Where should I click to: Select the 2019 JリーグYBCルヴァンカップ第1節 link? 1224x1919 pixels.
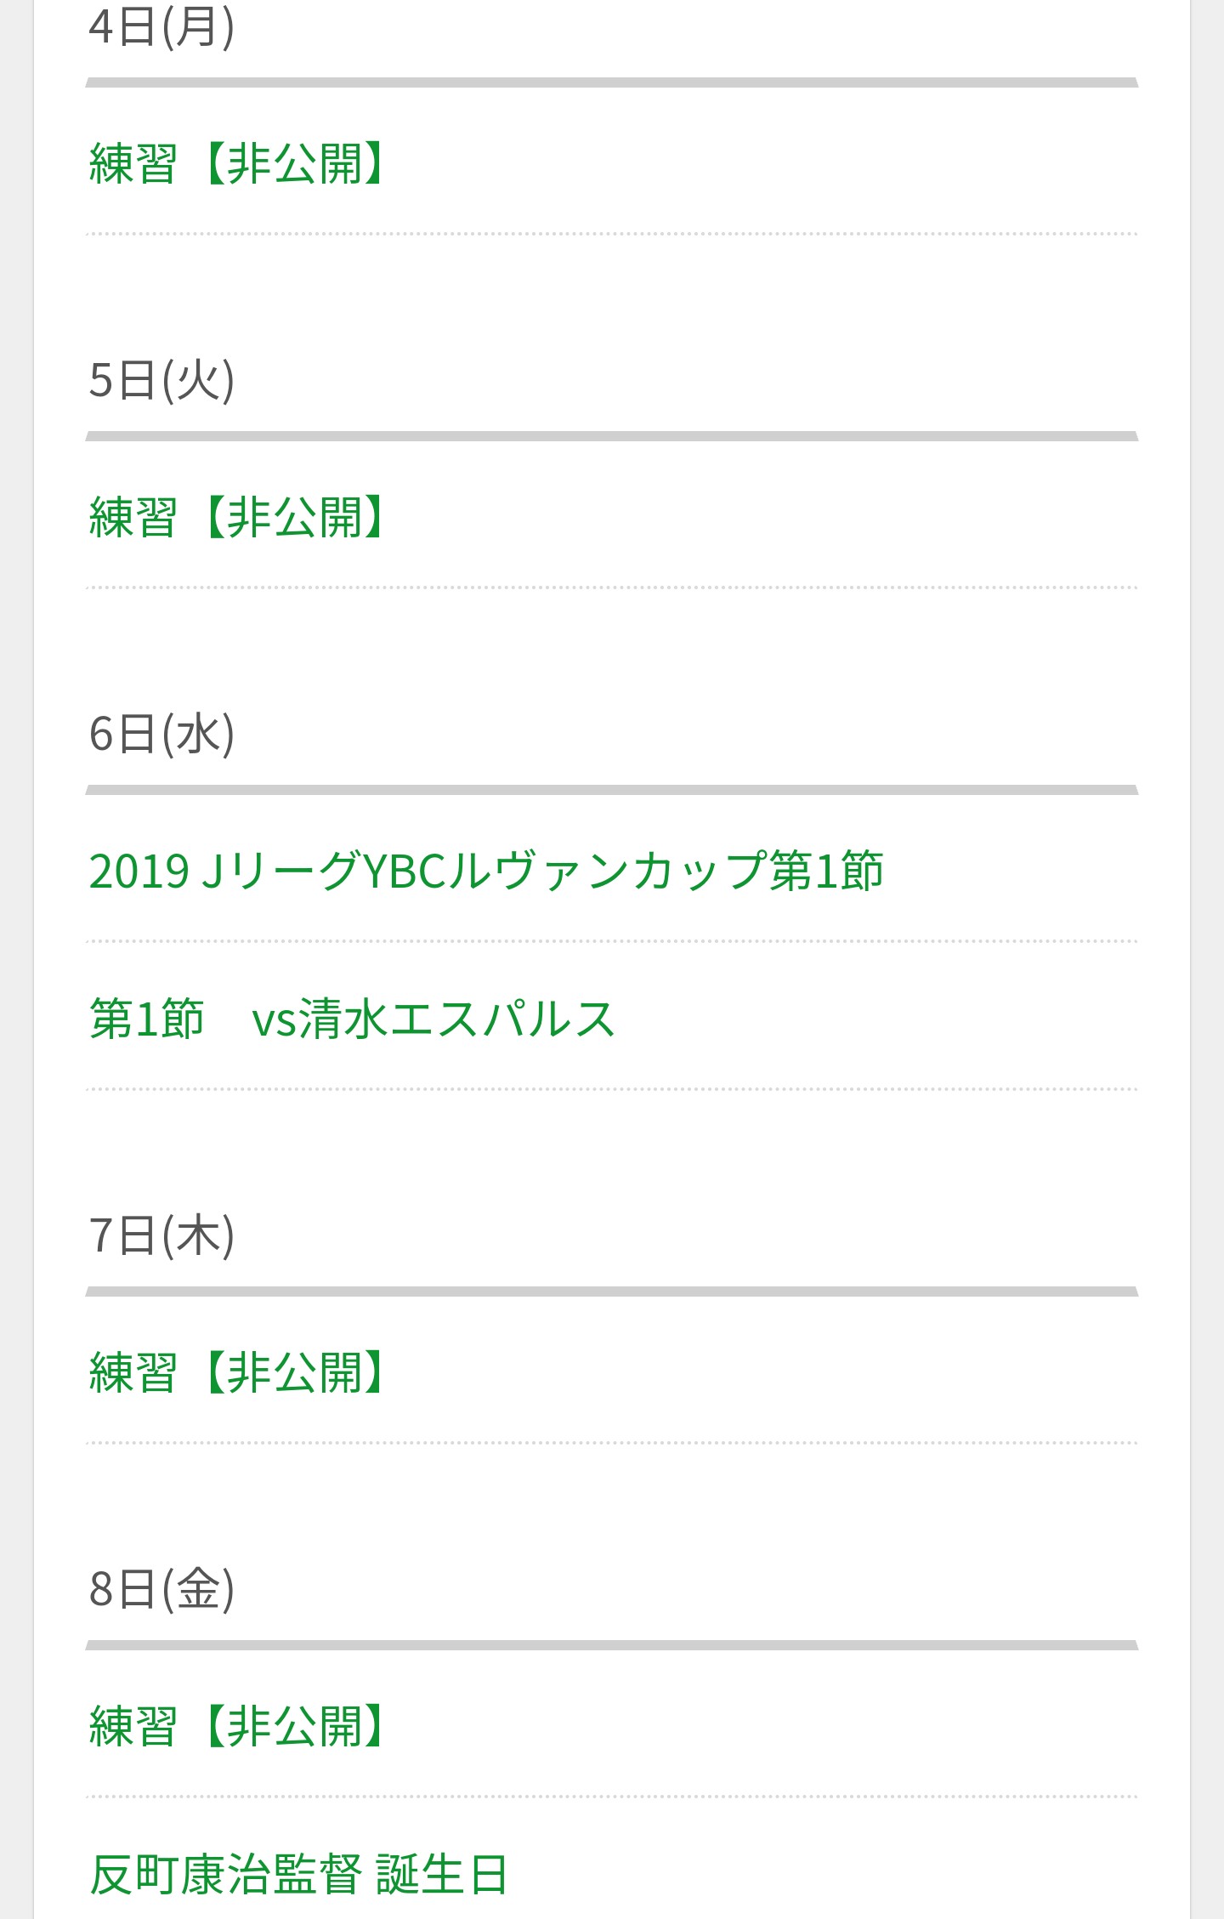[x=486, y=871]
